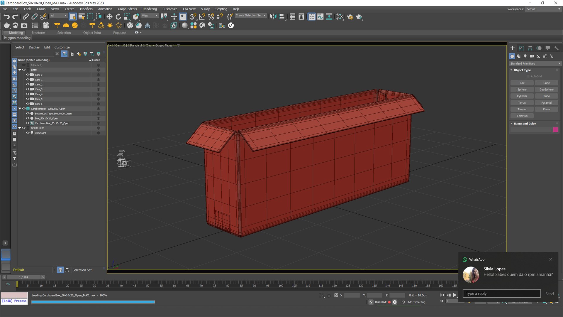Toggle the Percent Snap tool
This screenshot has height=317, width=563.
211,17
